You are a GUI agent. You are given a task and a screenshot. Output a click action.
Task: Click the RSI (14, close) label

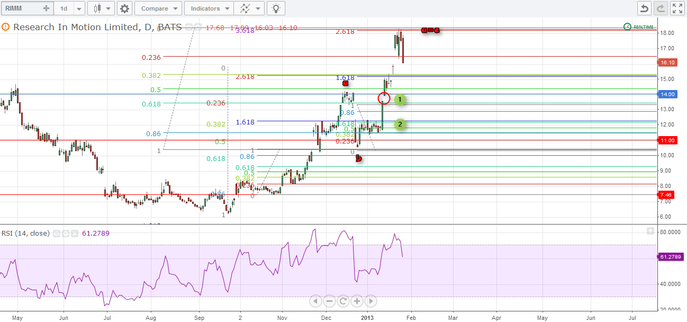pos(25,233)
